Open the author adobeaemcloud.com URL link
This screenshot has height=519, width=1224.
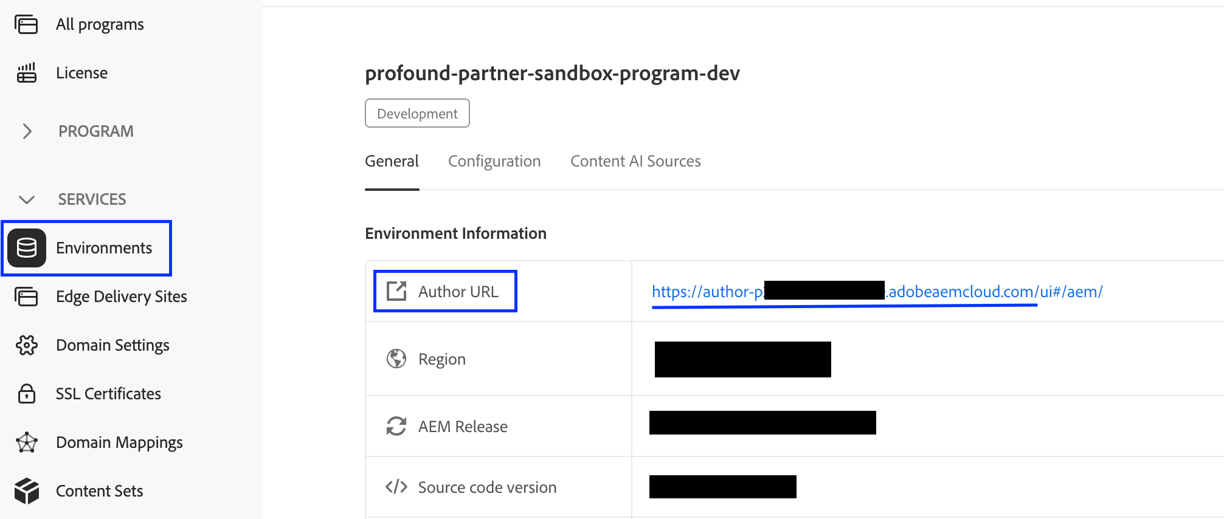tap(877, 292)
